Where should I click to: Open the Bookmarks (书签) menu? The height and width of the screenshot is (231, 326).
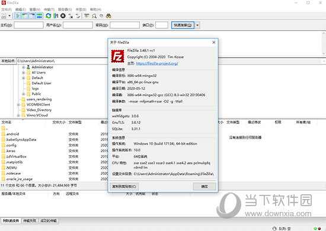coord(81,9)
